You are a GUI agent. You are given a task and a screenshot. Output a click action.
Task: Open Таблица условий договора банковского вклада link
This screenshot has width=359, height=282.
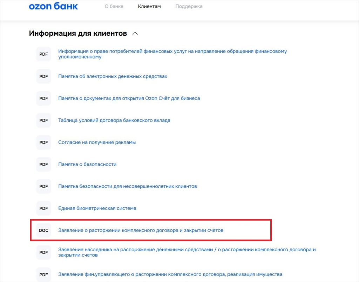(x=114, y=121)
